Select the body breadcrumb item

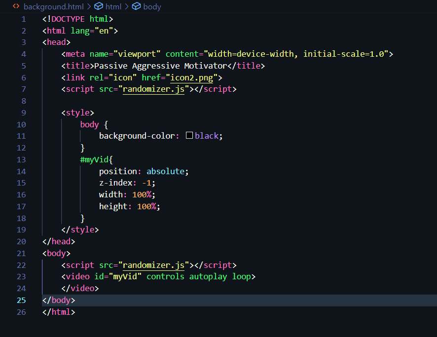click(152, 6)
